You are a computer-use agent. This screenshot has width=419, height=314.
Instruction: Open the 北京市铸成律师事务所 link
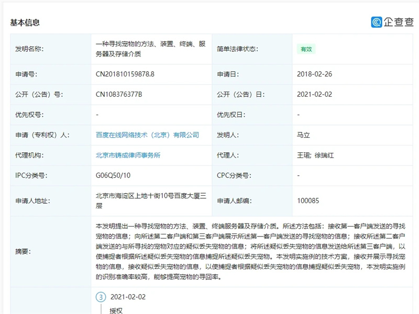(128, 155)
